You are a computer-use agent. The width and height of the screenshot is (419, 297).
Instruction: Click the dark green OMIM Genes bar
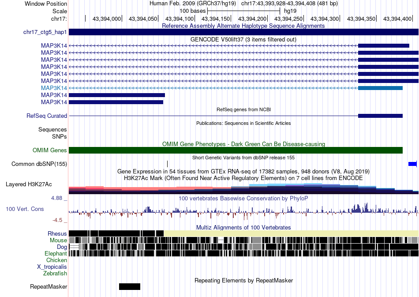(236, 150)
